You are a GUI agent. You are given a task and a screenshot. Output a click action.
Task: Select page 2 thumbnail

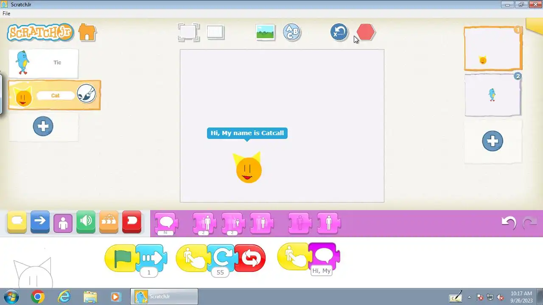(x=493, y=95)
